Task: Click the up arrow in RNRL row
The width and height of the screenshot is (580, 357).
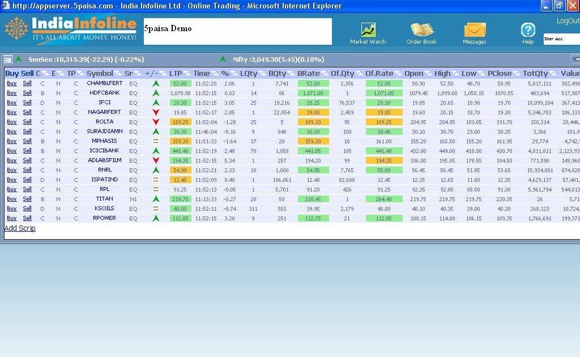Action: pos(156,170)
